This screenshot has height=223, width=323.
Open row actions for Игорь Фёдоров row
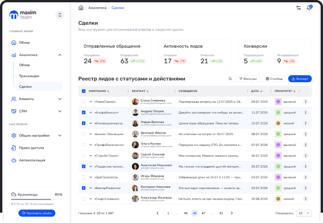[x=306, y=177]
